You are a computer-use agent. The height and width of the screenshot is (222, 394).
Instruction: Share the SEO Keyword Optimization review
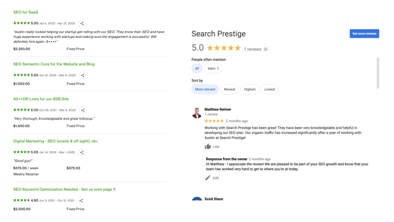pos(81,201)
